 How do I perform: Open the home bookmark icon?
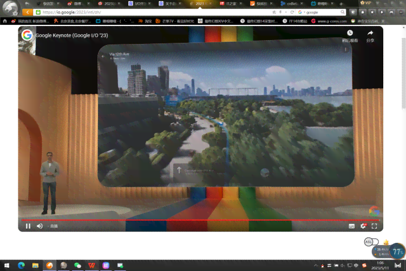click(5, 21)
